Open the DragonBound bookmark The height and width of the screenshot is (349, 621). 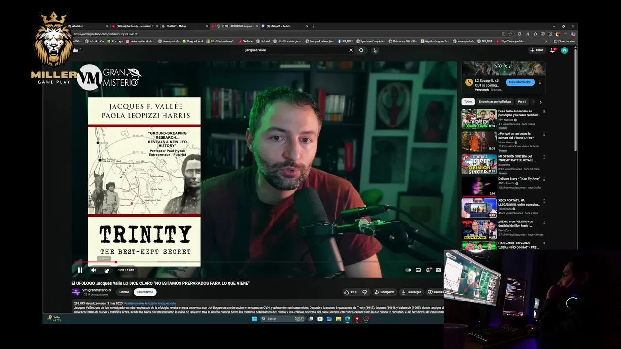coord(193,41)
